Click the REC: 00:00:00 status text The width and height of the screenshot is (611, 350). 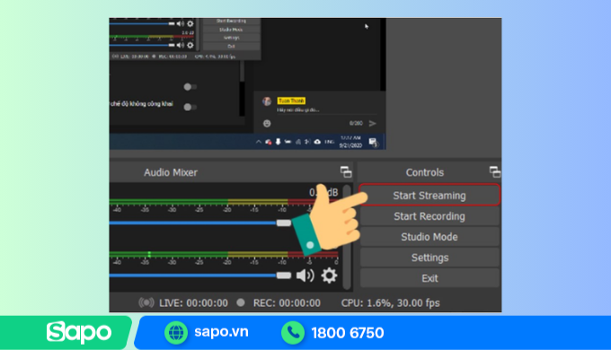tap(287, 303)
